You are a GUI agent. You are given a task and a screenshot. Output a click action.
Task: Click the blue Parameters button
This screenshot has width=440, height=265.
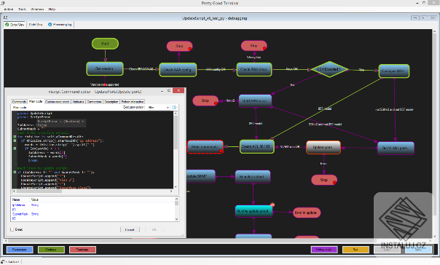[x=20, y=250]
